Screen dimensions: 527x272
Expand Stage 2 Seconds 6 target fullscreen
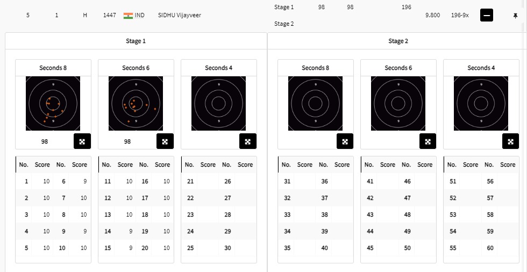(x=428, y=141)
